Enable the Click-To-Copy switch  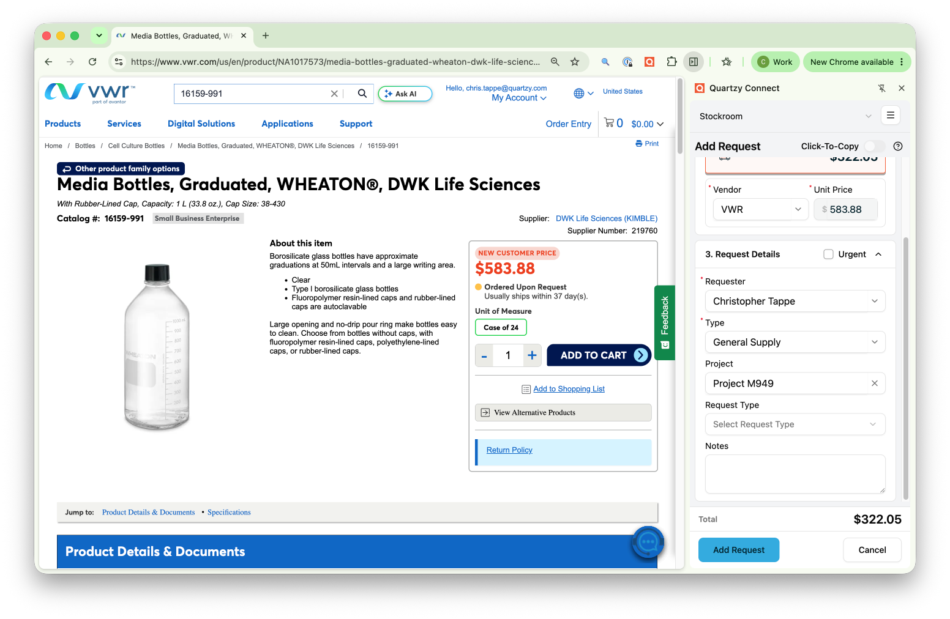tap(875, 146)
